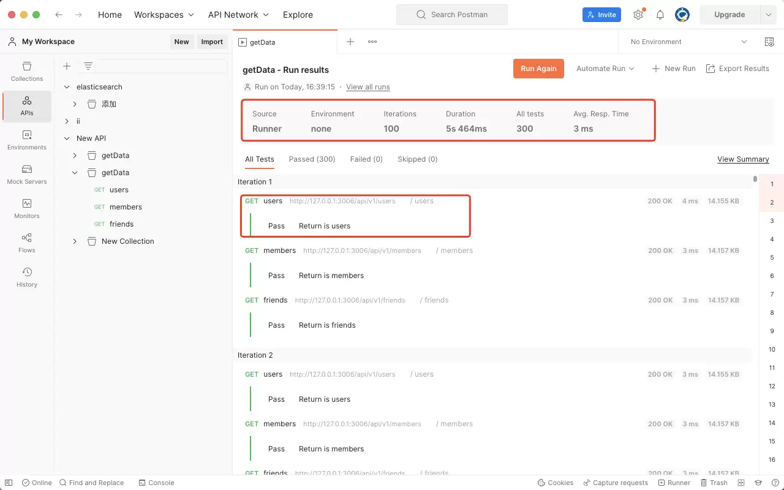Go back with the left arrow

59,15
